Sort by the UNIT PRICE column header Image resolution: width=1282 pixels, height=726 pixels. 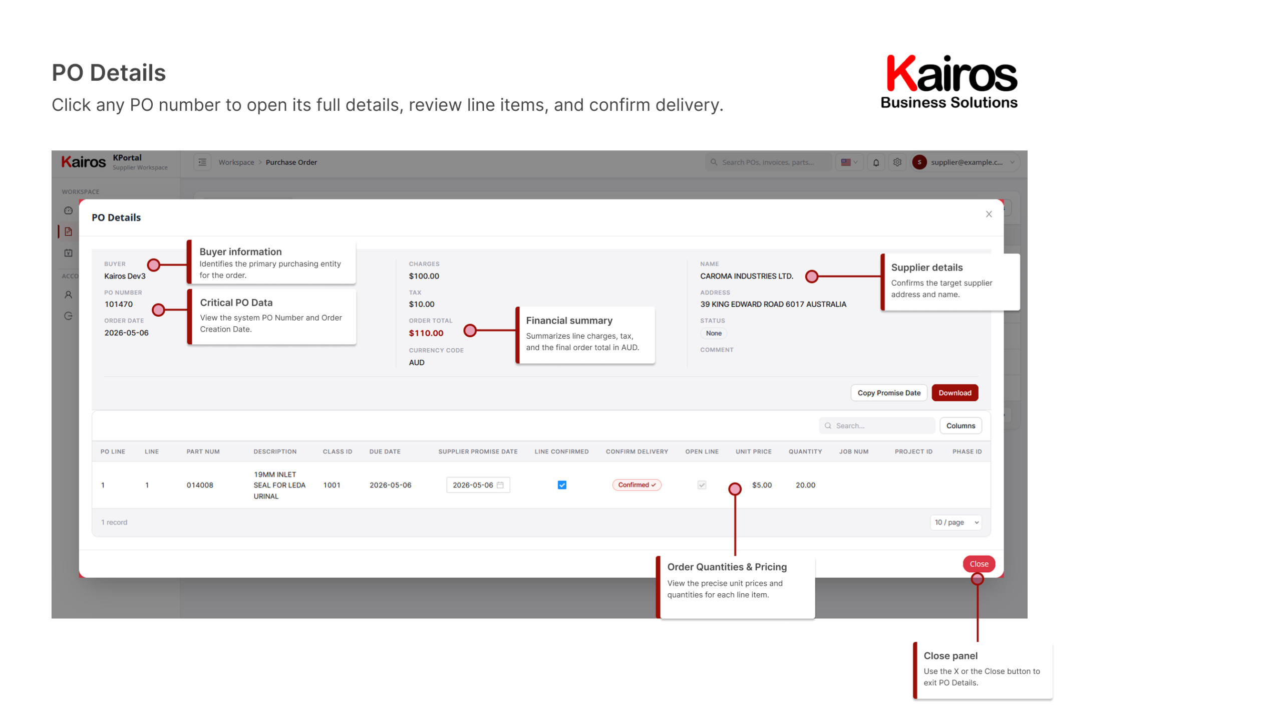coord(754,452)
